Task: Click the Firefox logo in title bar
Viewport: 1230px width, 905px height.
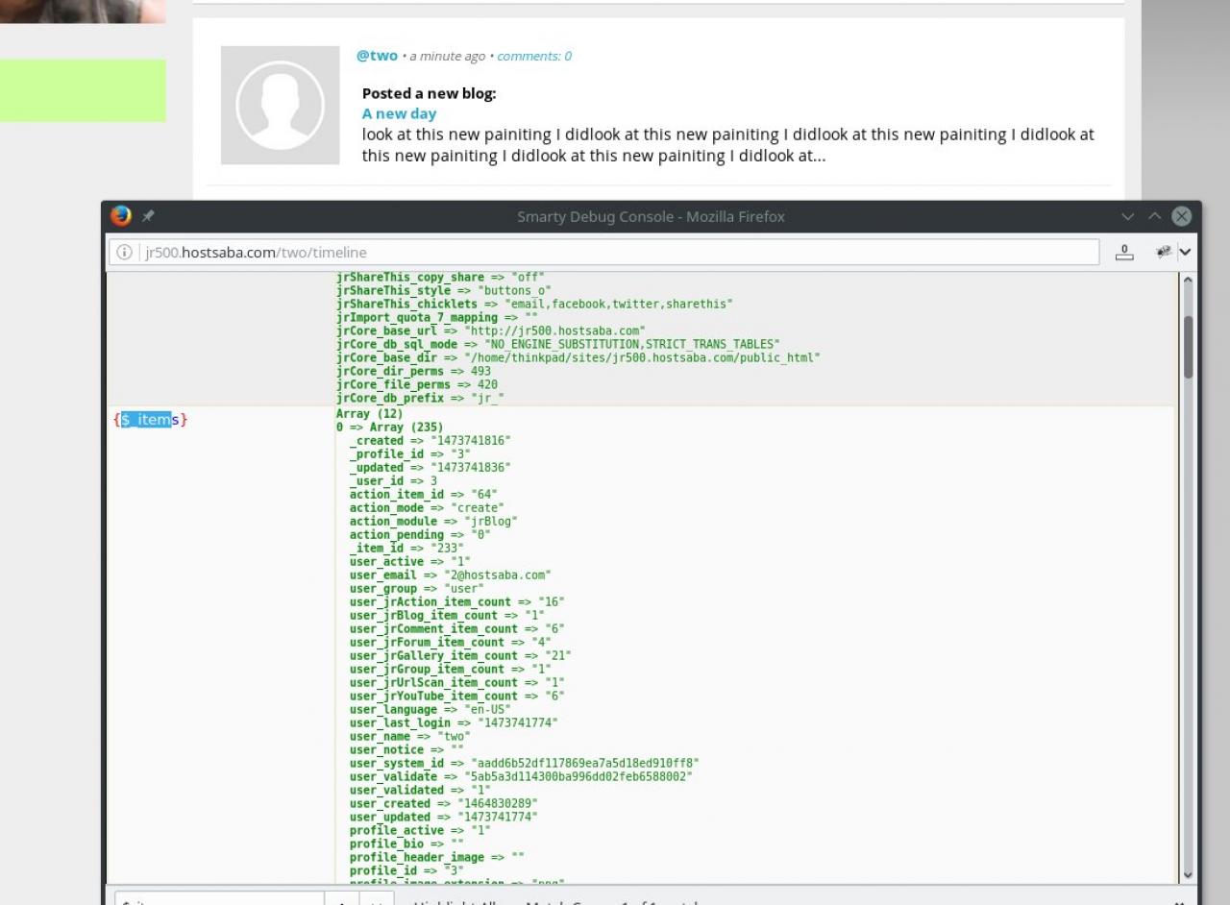Action: [121, 216]
